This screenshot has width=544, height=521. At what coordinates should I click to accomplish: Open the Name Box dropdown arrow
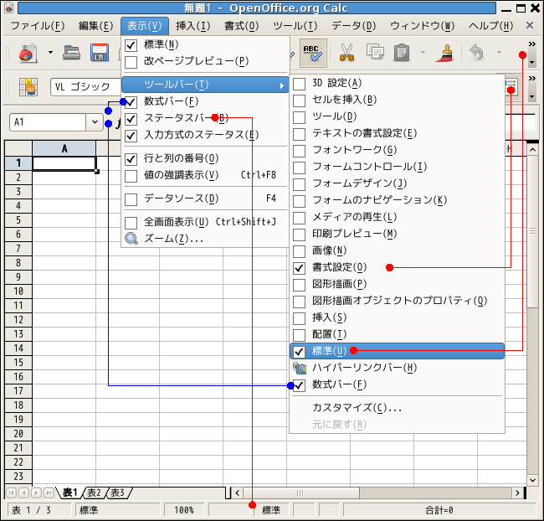95,122
